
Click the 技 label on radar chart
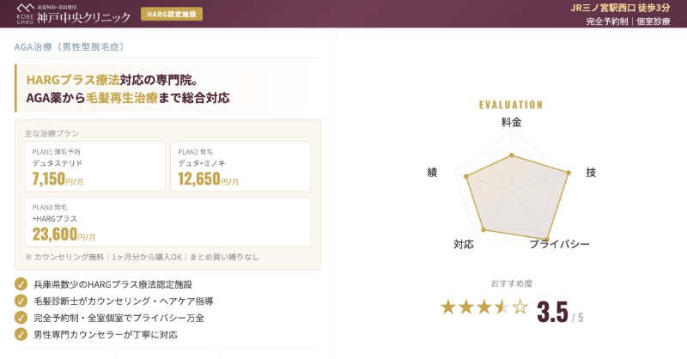click(x=591, y=173)
